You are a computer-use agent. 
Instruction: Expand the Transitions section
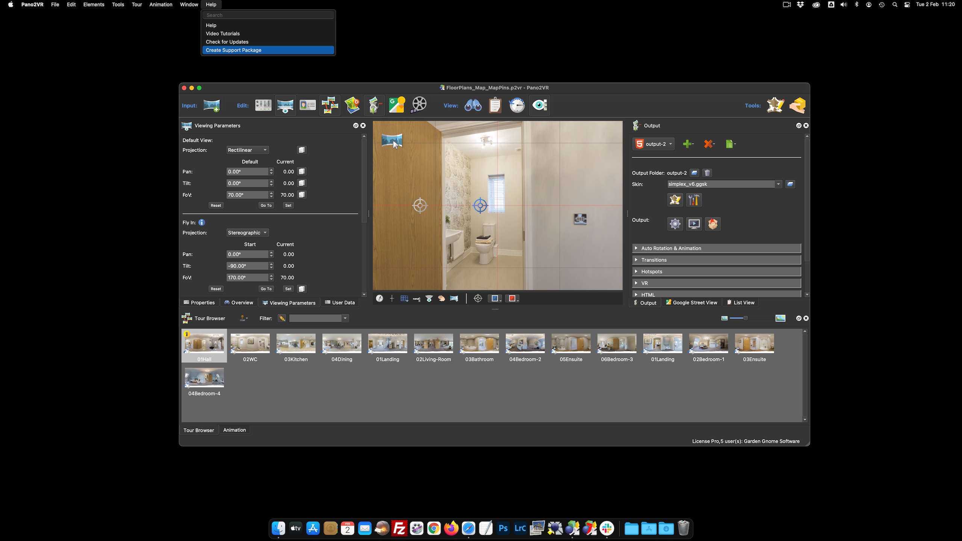716,260
